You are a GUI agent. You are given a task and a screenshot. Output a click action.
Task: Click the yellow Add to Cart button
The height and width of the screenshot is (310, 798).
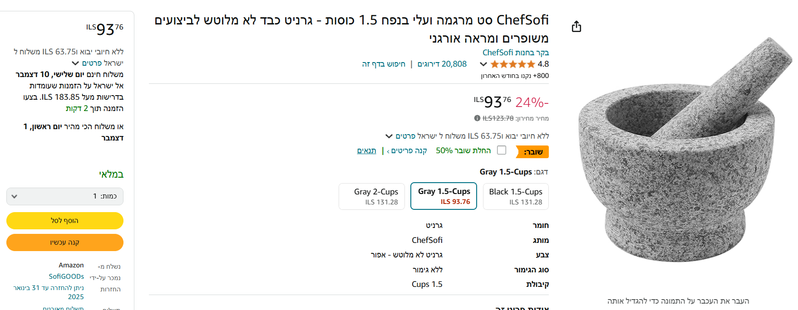coord(65,221)
